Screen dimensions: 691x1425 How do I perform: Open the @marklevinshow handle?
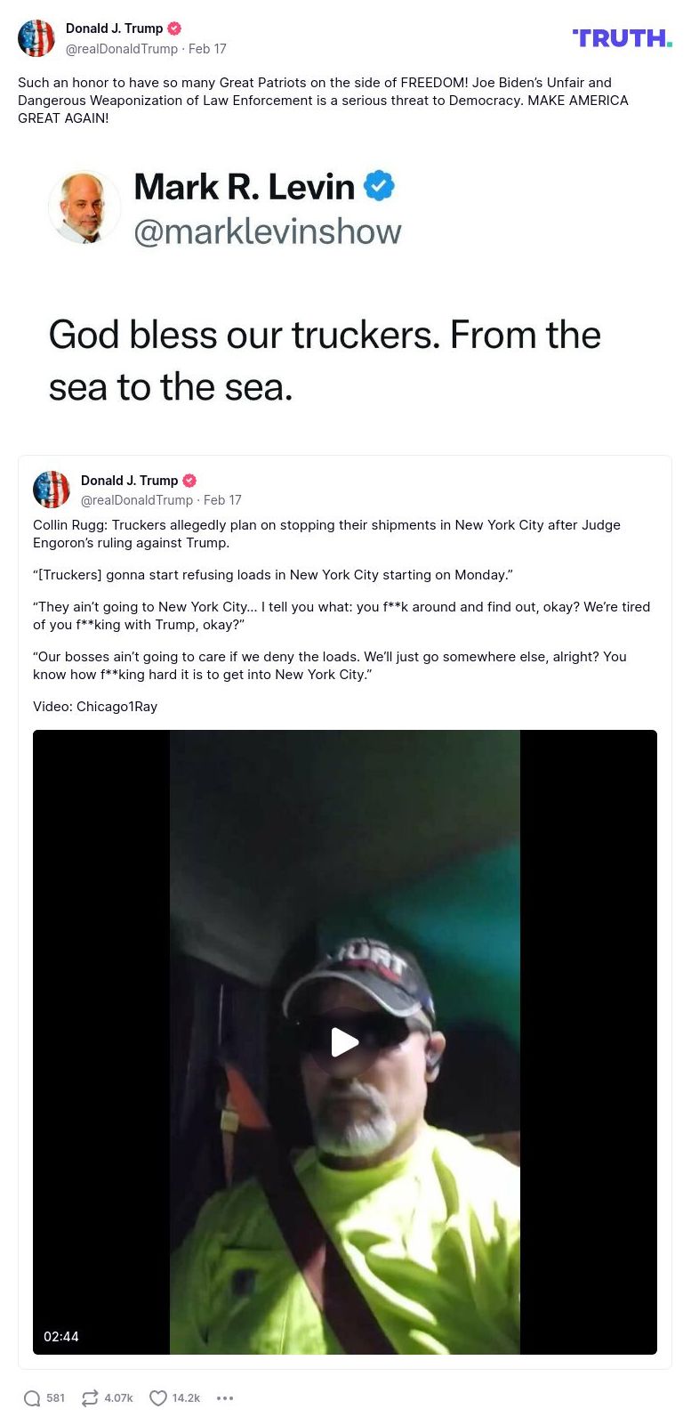coord(268,231)
